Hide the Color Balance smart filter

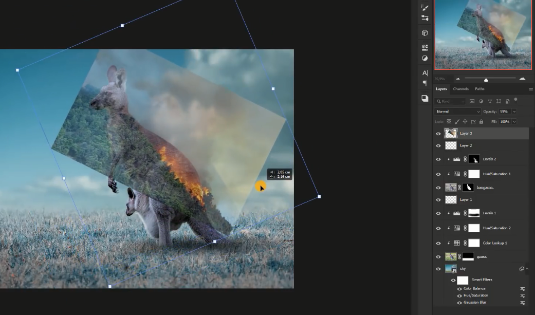click(459, 289)
